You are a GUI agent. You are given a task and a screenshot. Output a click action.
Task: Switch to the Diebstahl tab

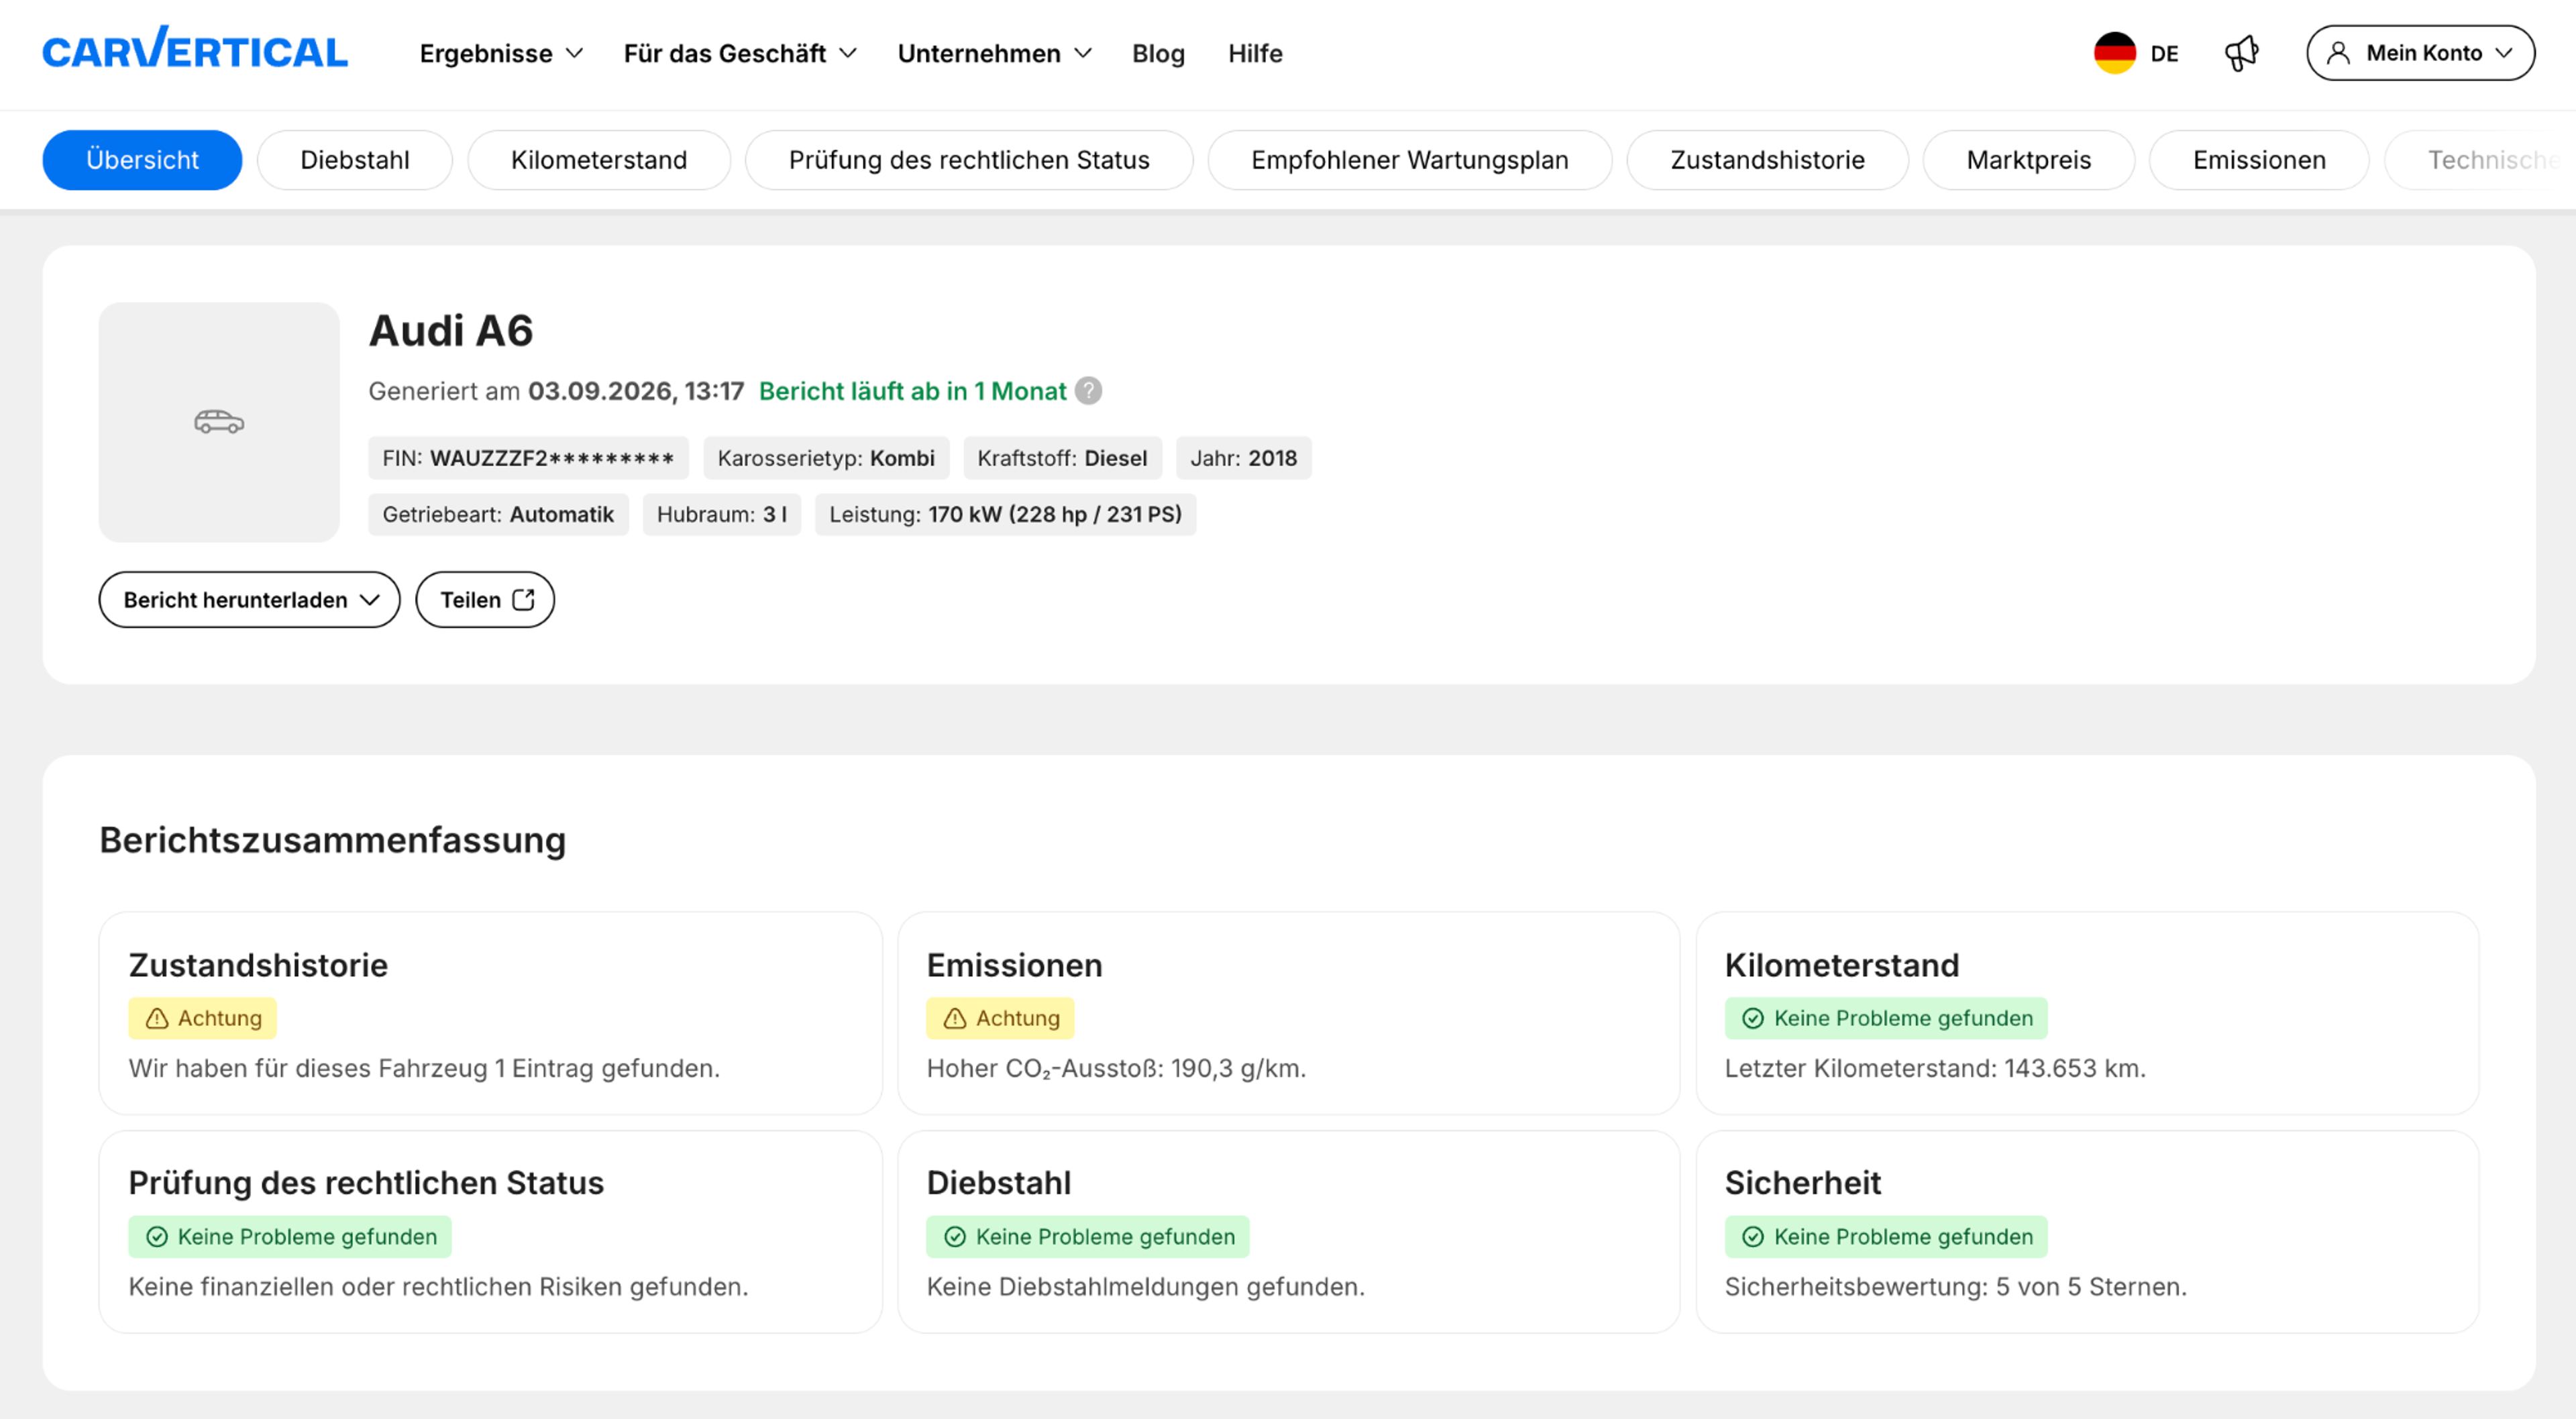tap(355, 160)
